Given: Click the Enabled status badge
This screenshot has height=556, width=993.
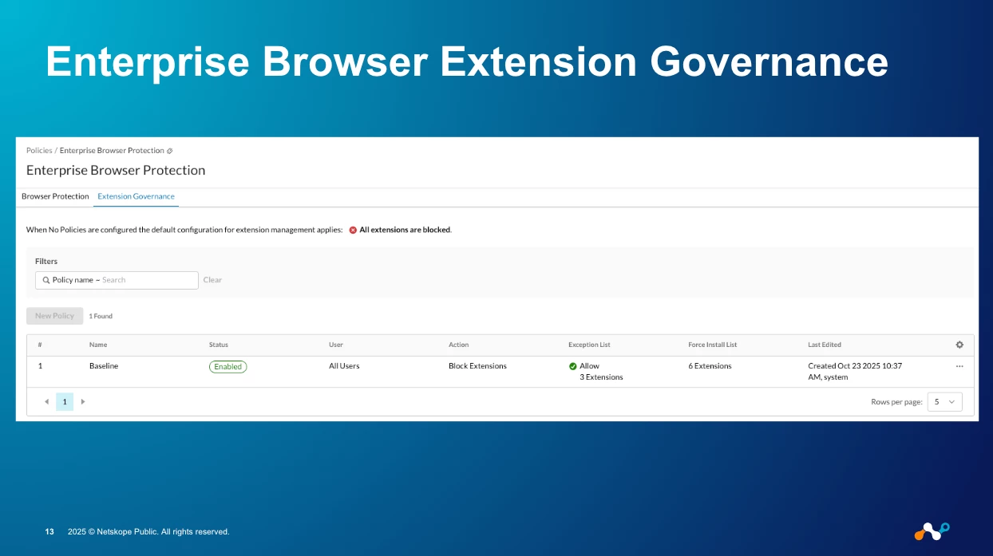Looking at the screenshot, I should click(227, 367).
